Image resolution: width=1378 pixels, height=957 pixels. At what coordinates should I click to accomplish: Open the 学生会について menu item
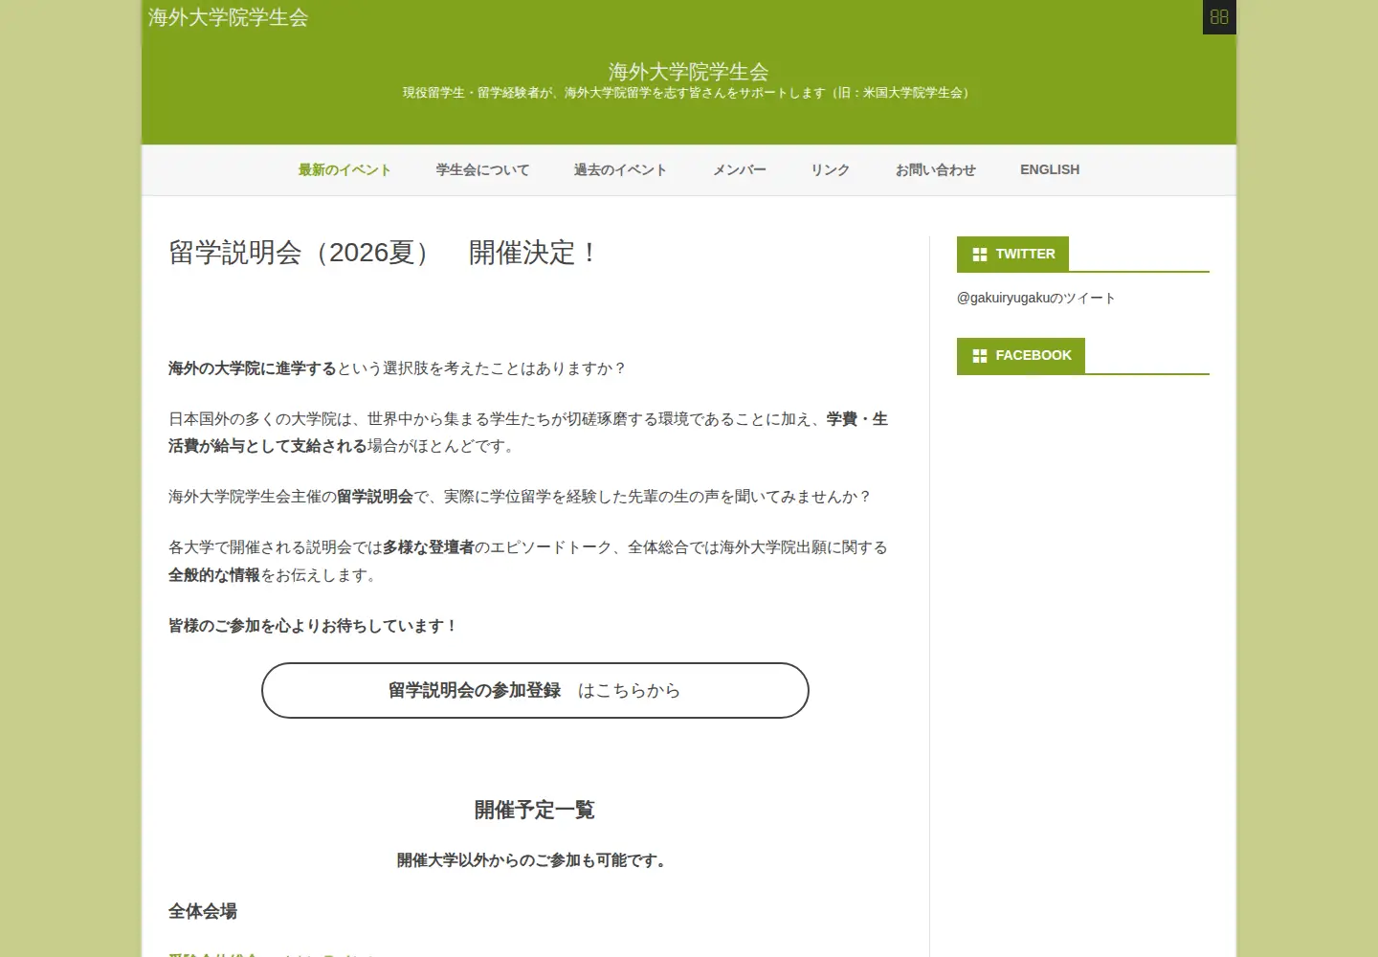(482, 170)
